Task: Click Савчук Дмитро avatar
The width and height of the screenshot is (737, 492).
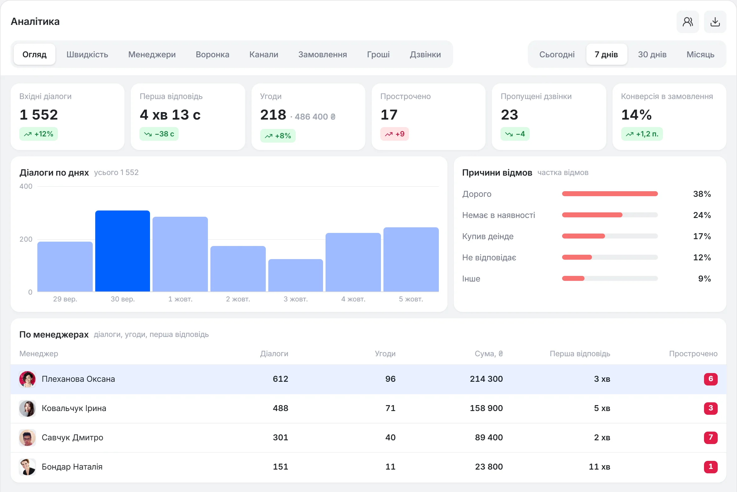Action: [x=27, y=438]
